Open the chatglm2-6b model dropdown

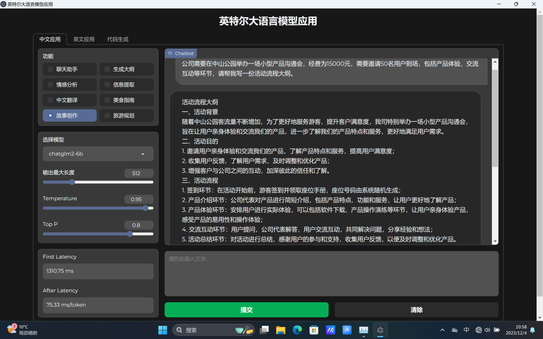(x=98, y=154)
